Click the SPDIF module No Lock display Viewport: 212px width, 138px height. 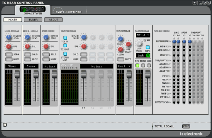(50, 66)
